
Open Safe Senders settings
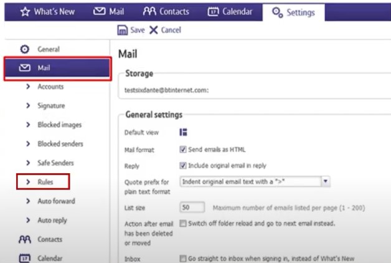55,163
